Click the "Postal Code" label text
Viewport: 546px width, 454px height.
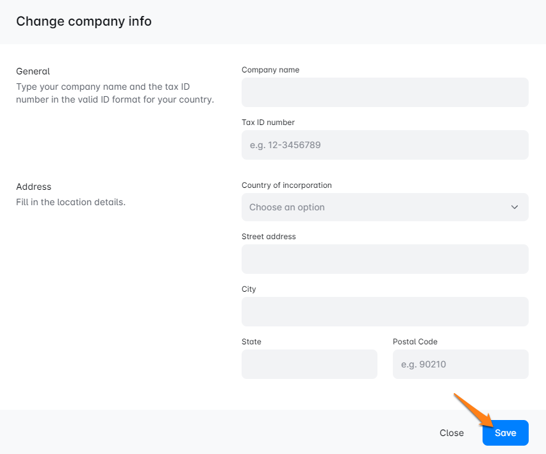[415, 342]
